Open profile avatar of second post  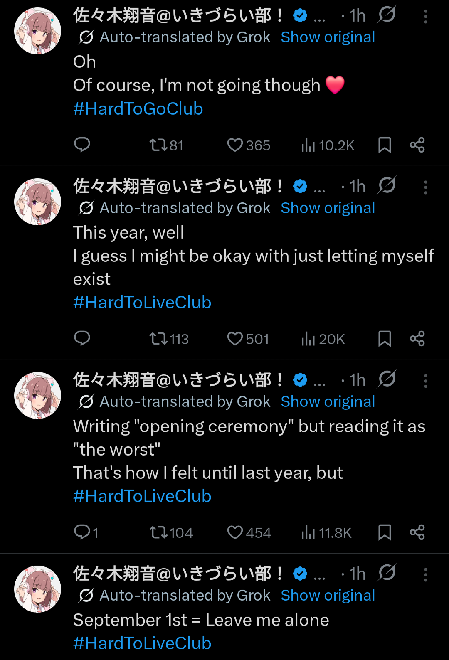tap(38, 202)
